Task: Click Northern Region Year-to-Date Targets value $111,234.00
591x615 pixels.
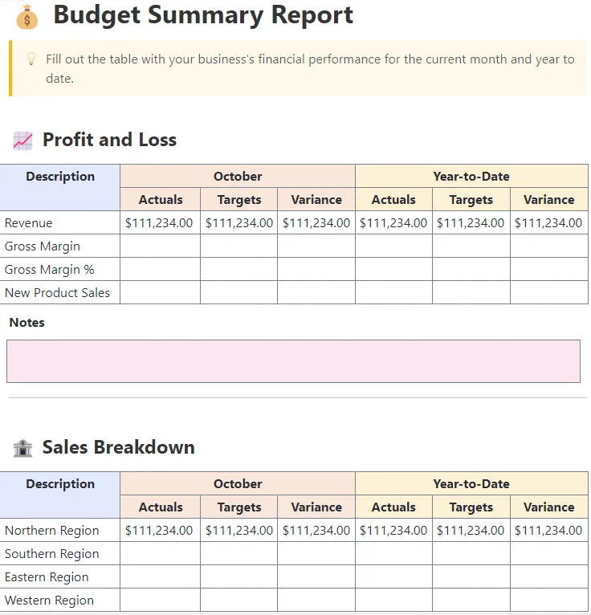Action: pyautogui.click(x=471, y=531)
